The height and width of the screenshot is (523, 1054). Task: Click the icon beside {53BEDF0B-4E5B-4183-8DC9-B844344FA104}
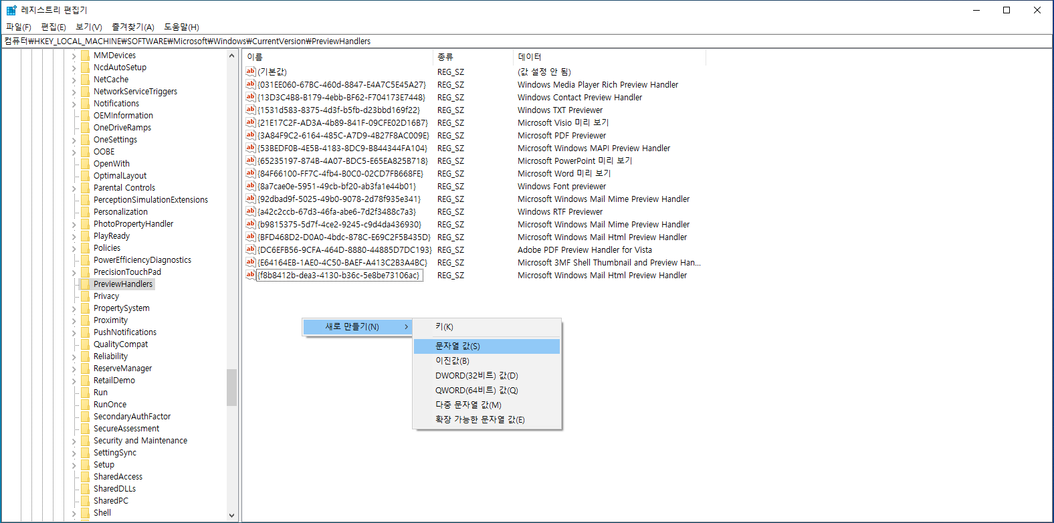[x=251, y=148]
